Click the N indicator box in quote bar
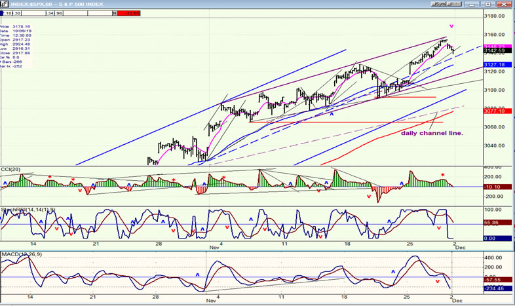The width and height of the screenshot is (515, 306). 115,13
